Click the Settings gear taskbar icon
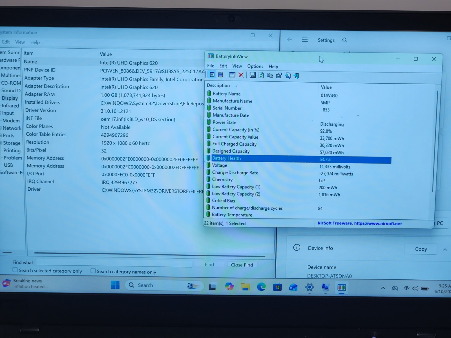 (309, 287)
